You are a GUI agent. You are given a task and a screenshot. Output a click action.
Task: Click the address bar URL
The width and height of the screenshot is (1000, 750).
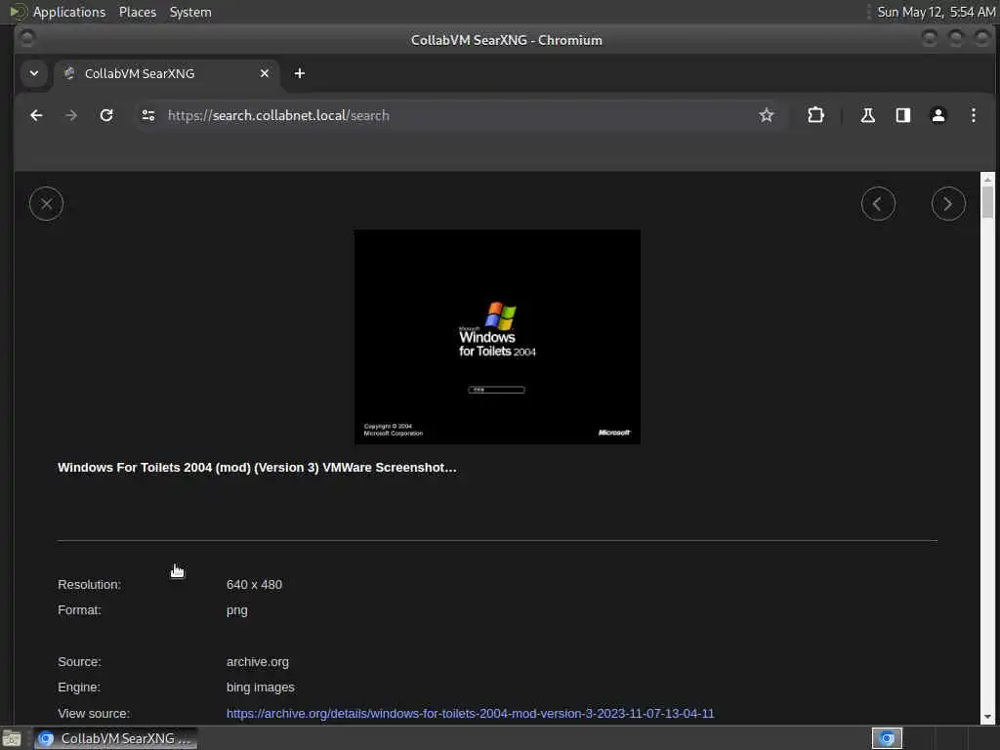tap(278, 115)
